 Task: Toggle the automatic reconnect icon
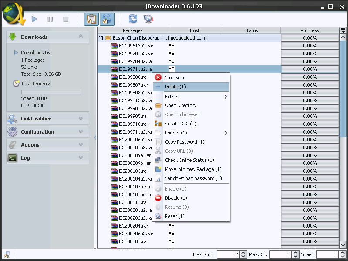[x=107, y=19]
